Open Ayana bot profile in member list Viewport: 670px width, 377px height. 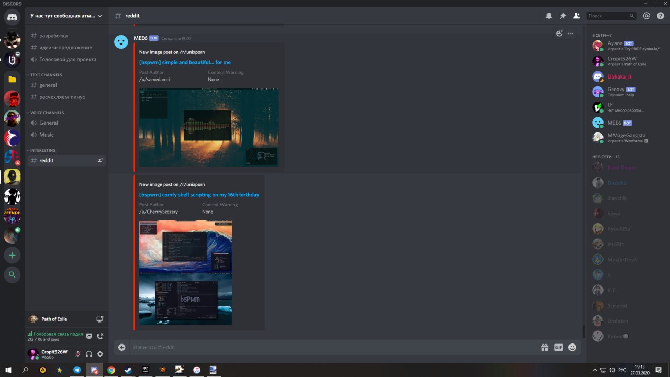pyautogui.click(x=627, y=46)
